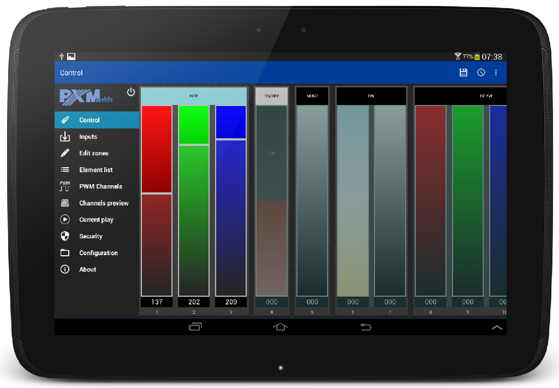Image resolution: width=559 pixels, height=388 pixels.
Task: Open the overflow menu (three dots)
Action: coord(496,72)
